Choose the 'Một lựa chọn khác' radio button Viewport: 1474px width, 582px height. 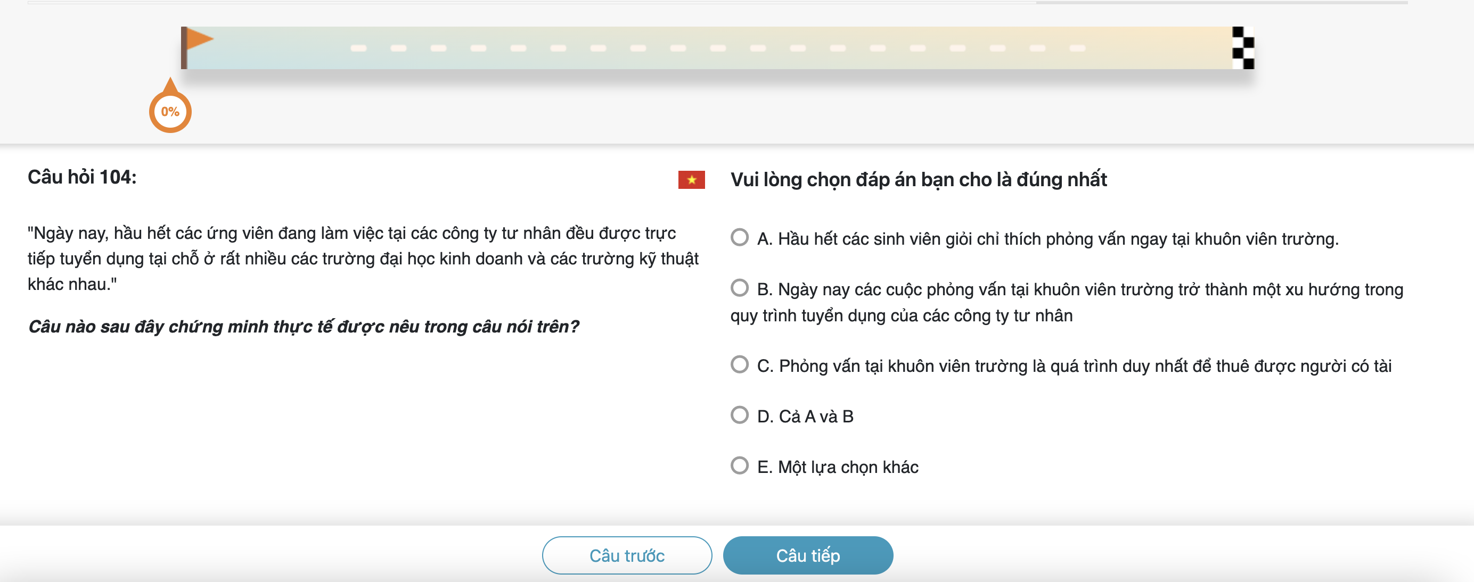tap(739, 465)
